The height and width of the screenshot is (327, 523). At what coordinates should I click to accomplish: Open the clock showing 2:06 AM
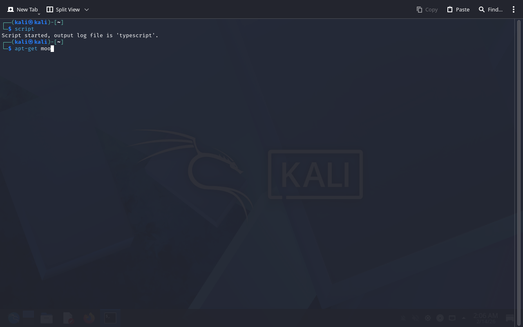coord(485,318)
